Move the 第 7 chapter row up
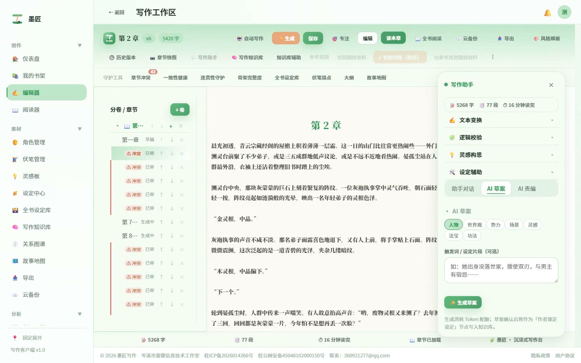The width and height of the screenshot is (581, 363). [161, 222]
